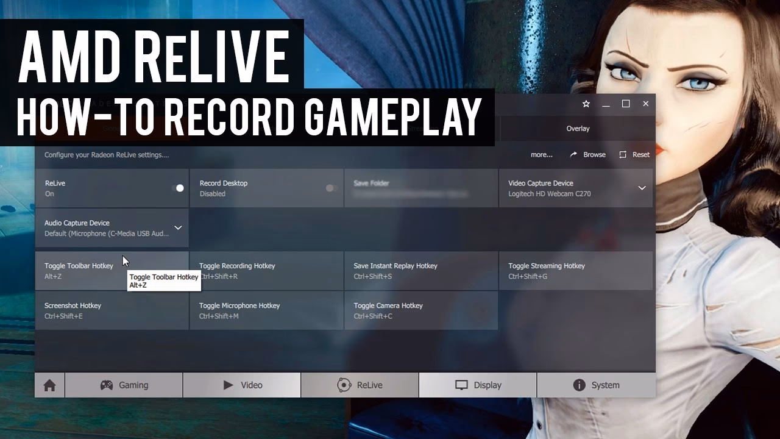Open the Home icon tab
Viewport: 780px width, 439px height.
(49, 385)
